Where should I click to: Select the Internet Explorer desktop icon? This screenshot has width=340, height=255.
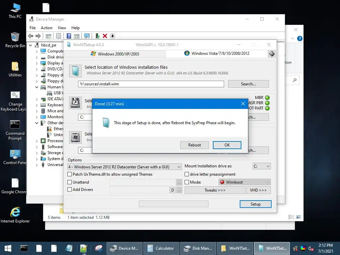tap(15, 215)
